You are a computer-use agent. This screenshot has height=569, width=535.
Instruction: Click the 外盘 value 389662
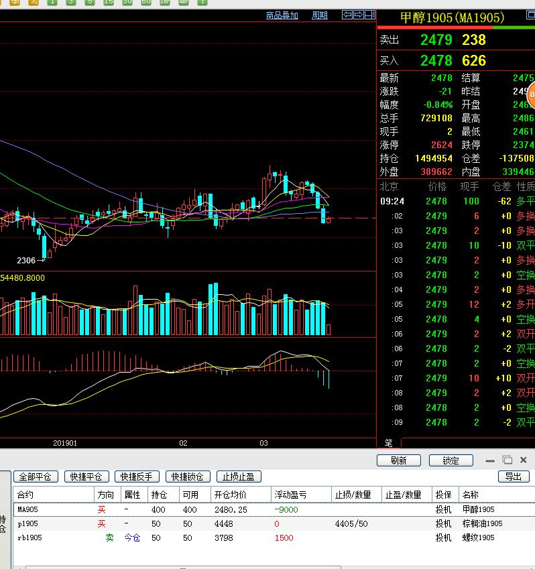436,172
